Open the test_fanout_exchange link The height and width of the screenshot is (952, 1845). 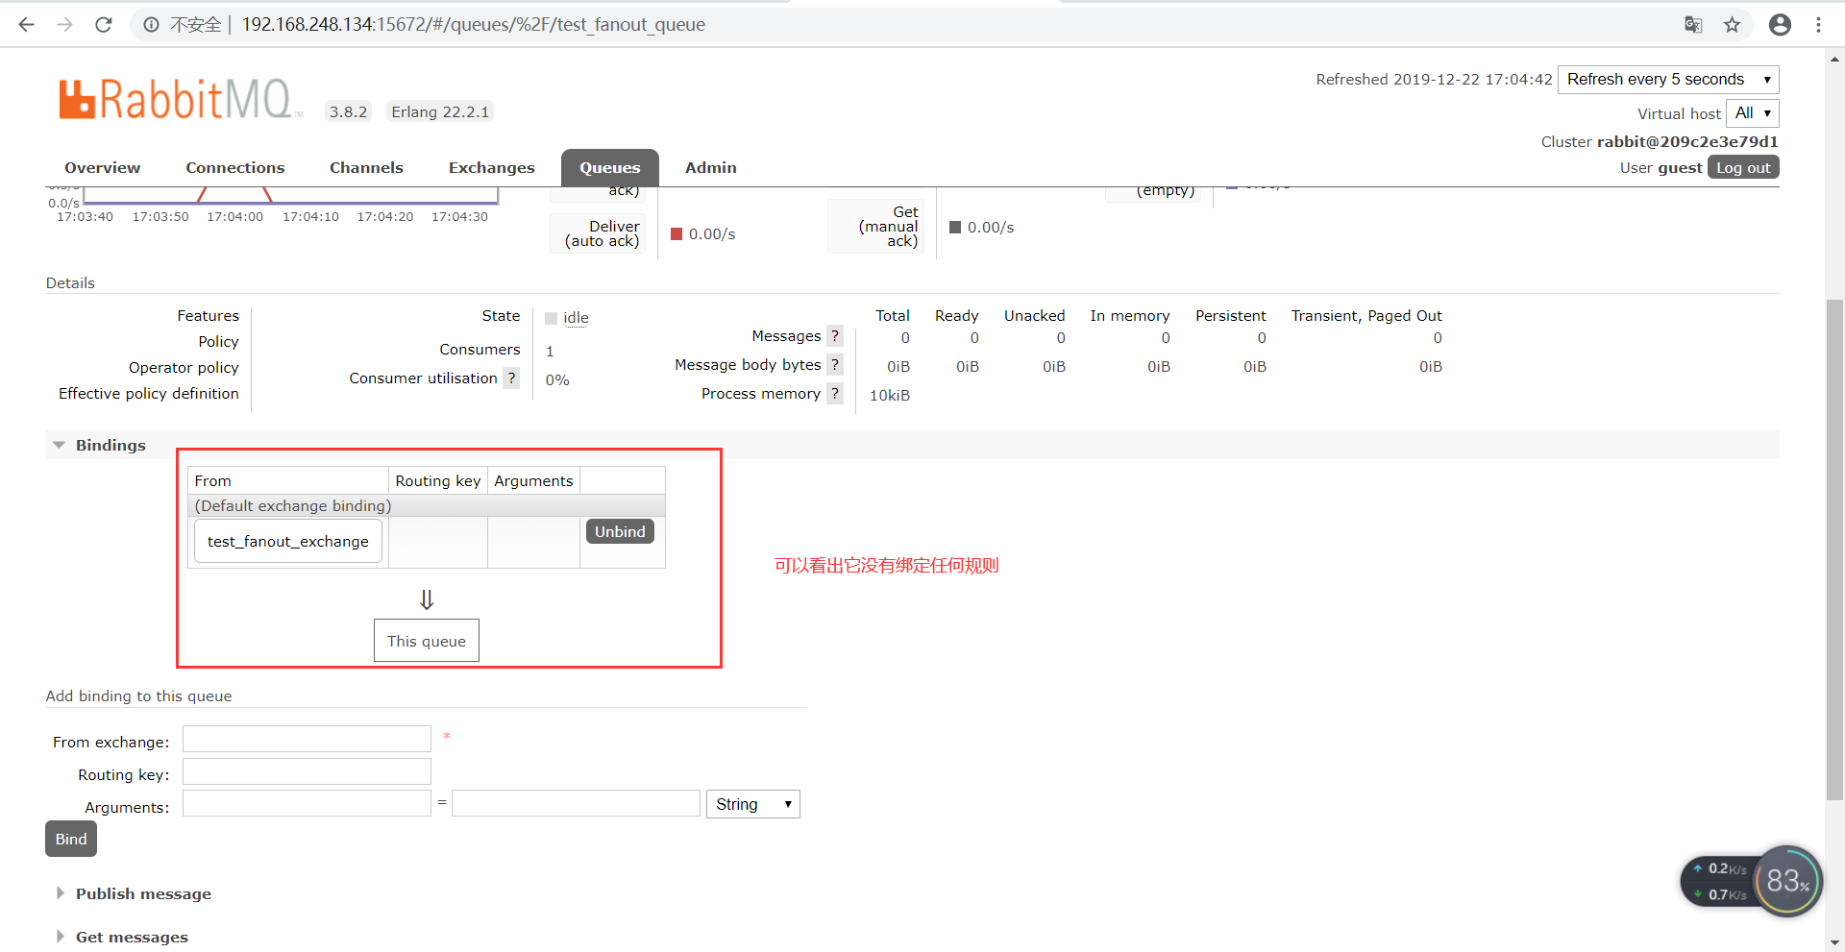pos(288,541)
